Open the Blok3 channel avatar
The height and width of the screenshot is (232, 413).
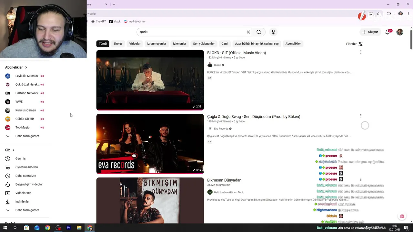tap(210, 65)
